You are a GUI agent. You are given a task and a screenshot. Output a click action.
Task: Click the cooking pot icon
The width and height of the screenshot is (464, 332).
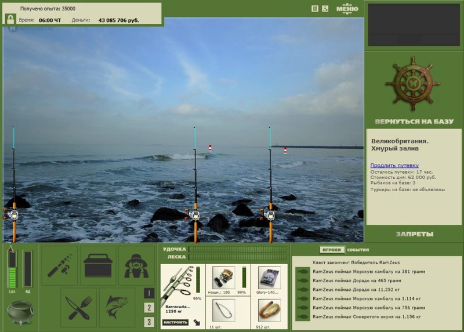[20, 313]
